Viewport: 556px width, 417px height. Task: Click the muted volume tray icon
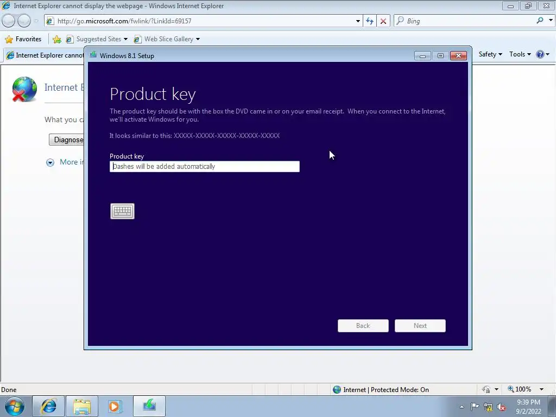tap(501, 407)
